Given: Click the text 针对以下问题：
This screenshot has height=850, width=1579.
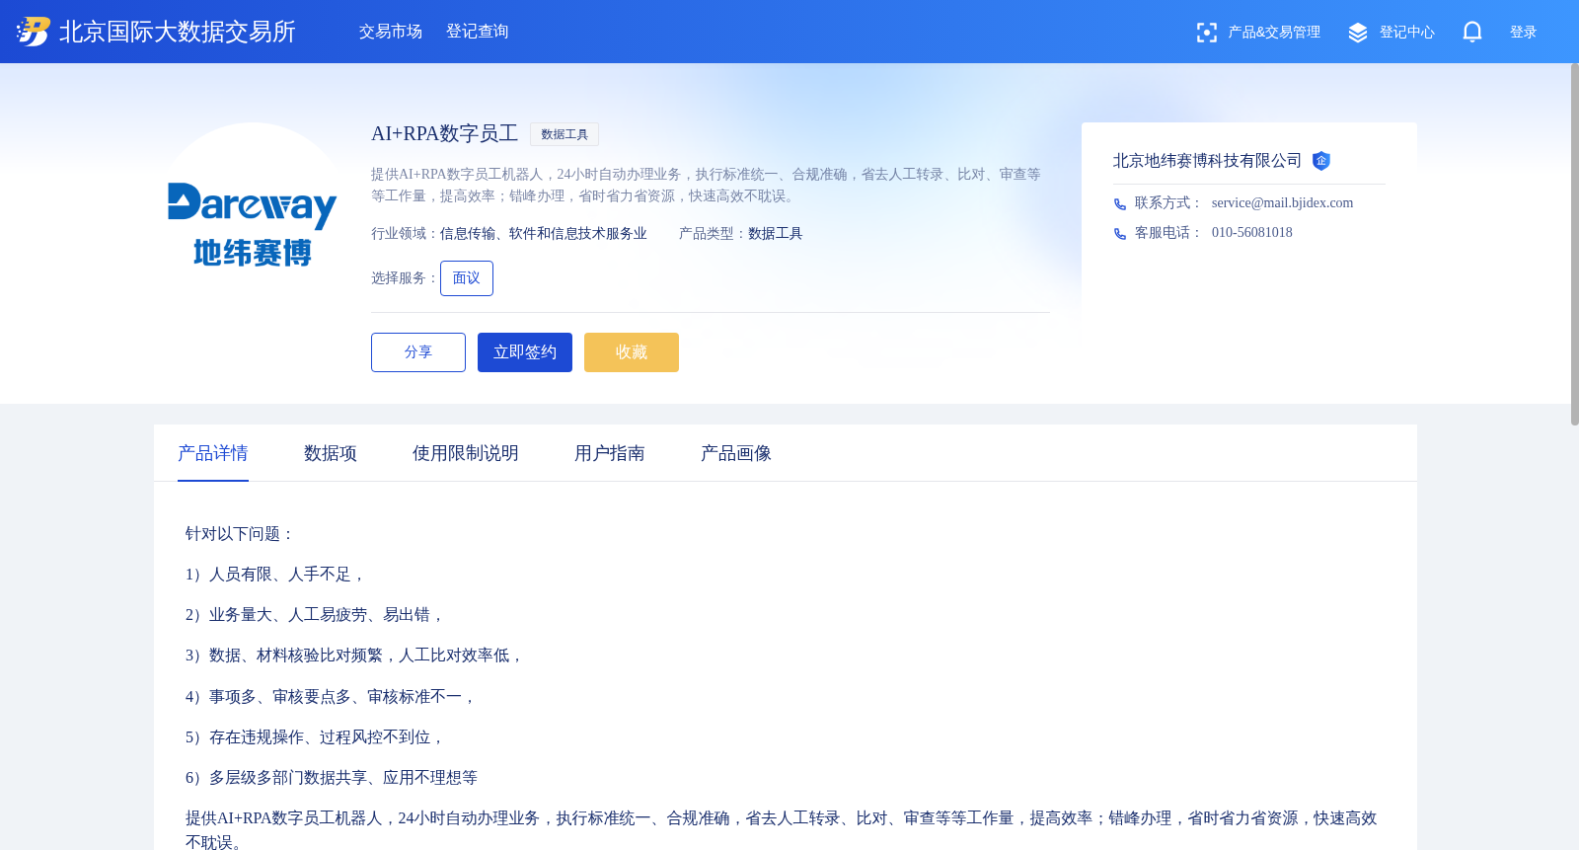Looking at the screenshot, I should (241, 534).
